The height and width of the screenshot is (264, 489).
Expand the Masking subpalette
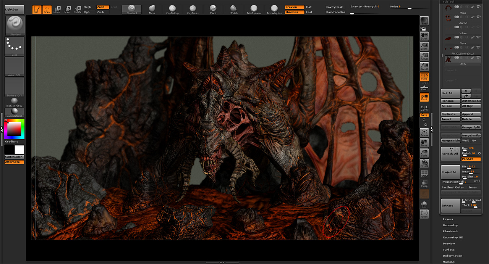coord(449,262)
